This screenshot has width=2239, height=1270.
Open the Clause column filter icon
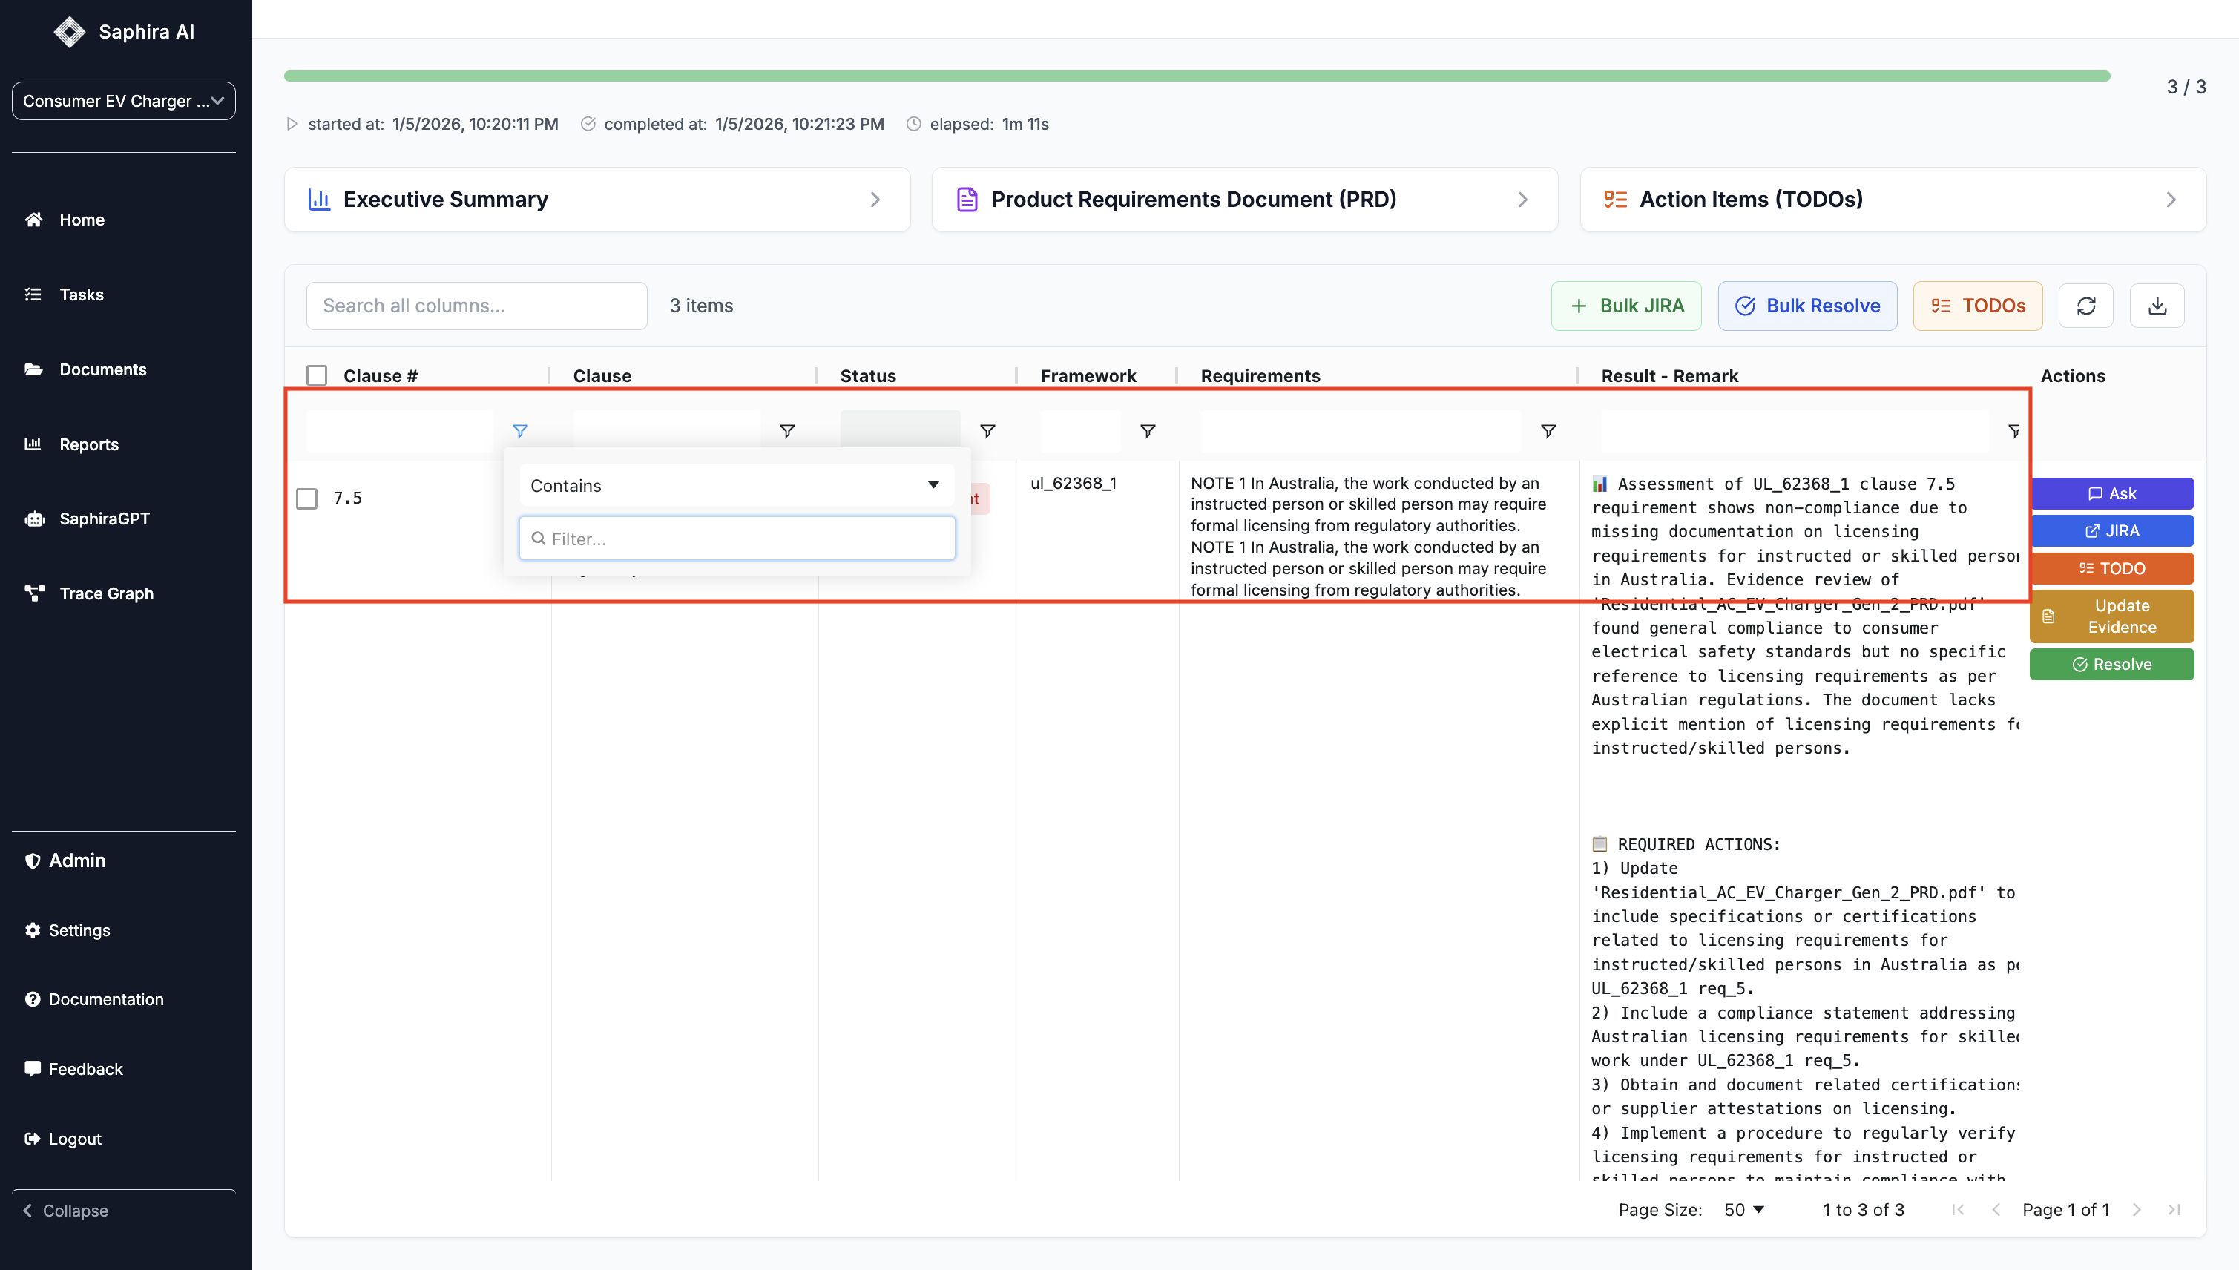tap(786, 431)
